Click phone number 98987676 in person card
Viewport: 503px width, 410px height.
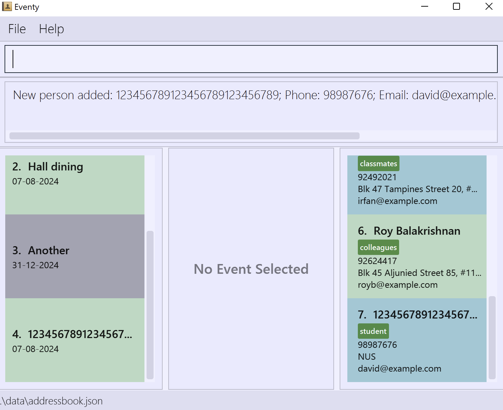tap(377, 345)
